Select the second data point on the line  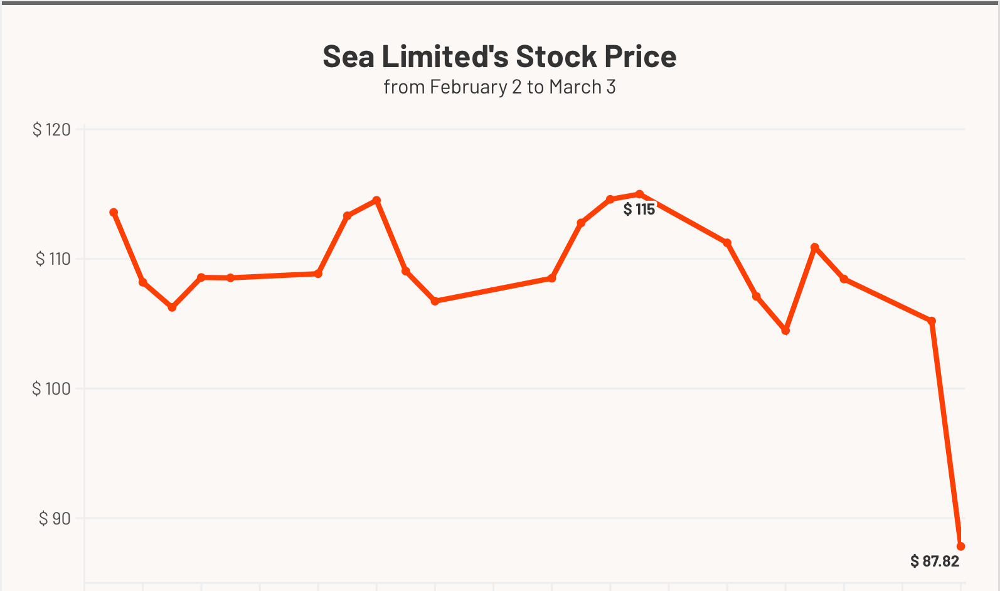(x=143, y=282)
